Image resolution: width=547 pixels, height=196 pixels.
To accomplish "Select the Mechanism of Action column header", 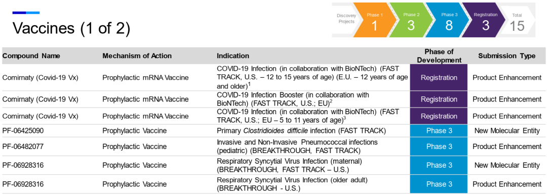I will pyautogui.click(x=137, y=56).
